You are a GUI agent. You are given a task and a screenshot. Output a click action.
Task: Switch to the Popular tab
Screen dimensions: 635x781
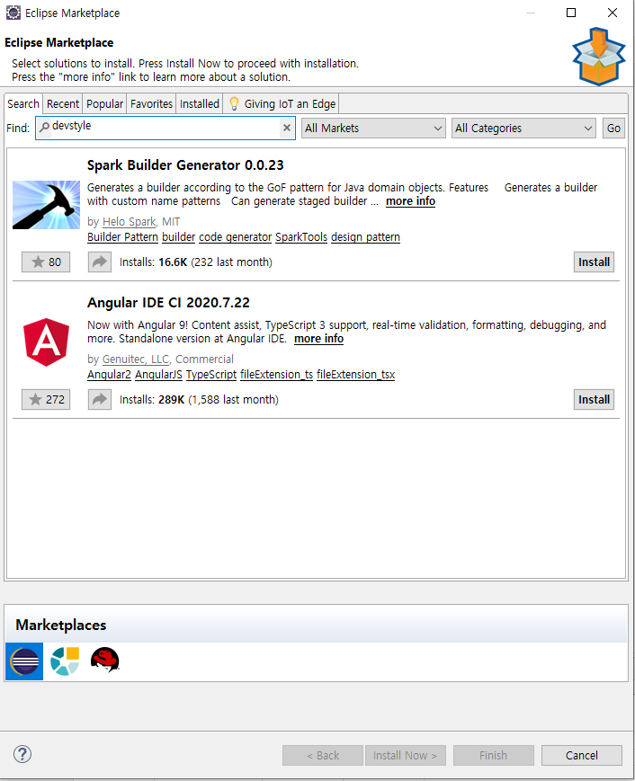(104, 103)
